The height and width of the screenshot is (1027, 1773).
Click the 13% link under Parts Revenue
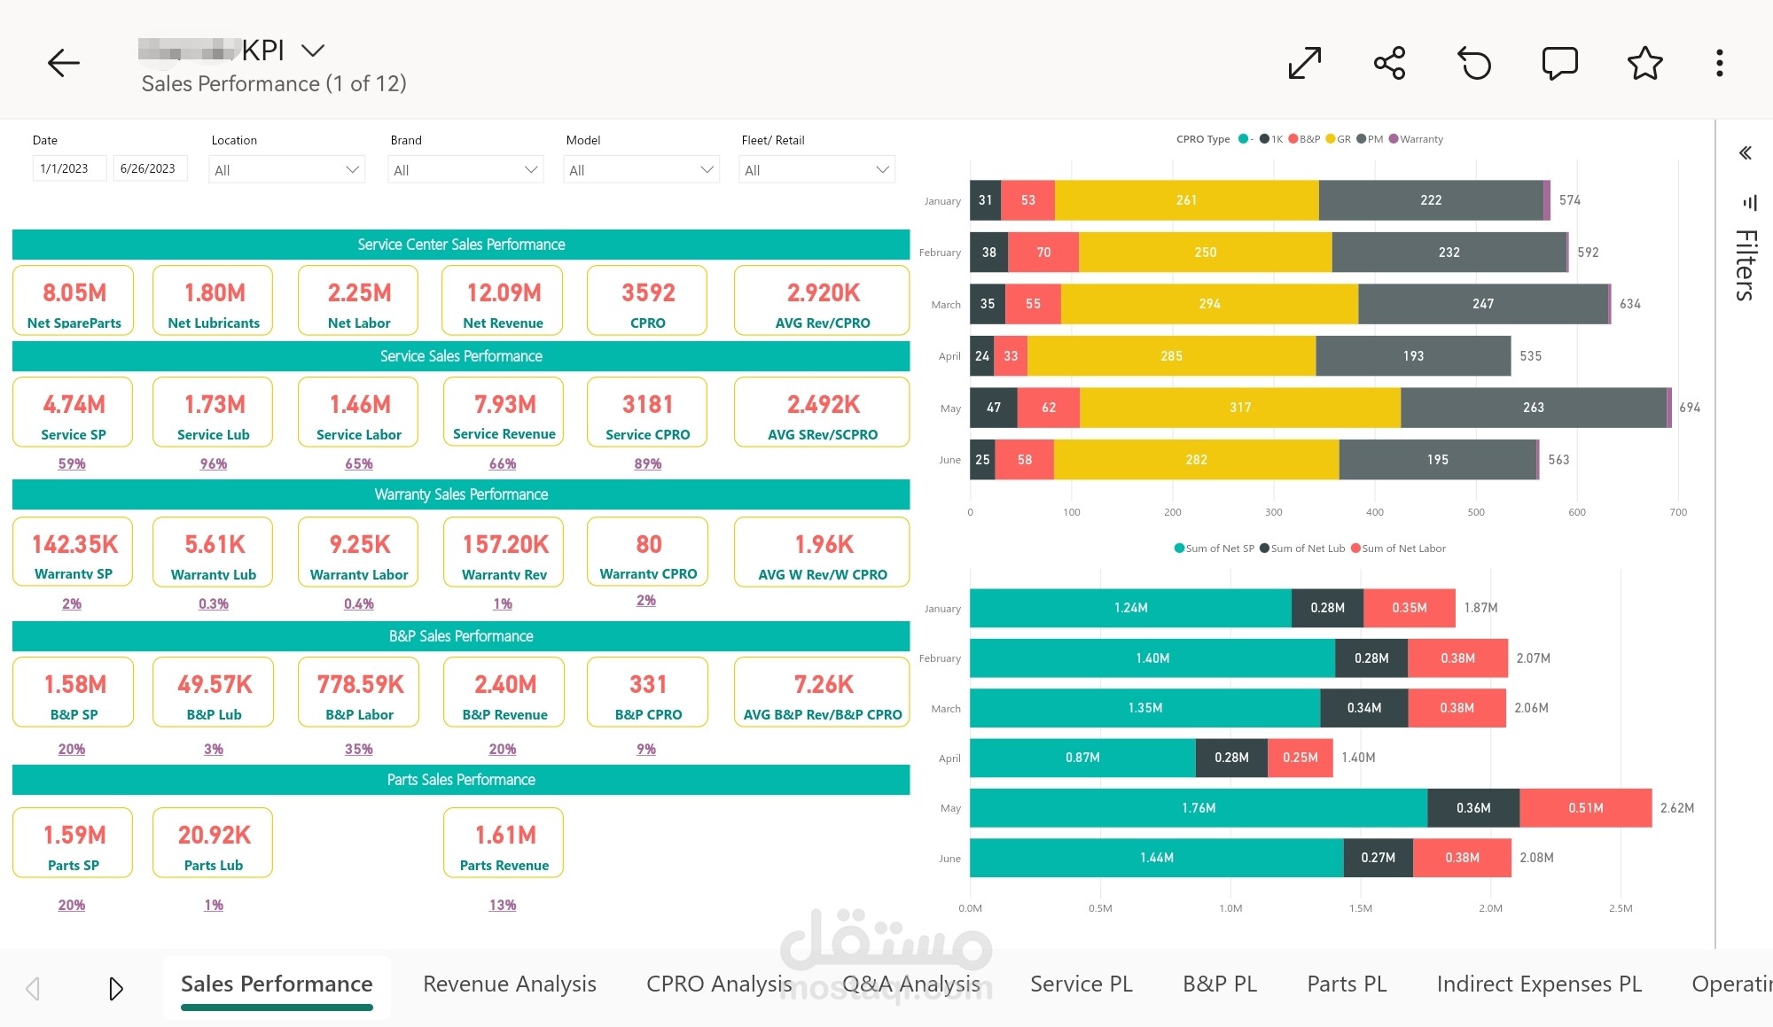(503, 905)
